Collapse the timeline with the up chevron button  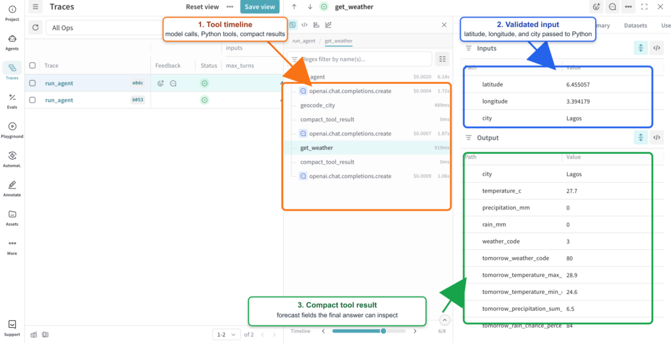(x=444, y=319)
